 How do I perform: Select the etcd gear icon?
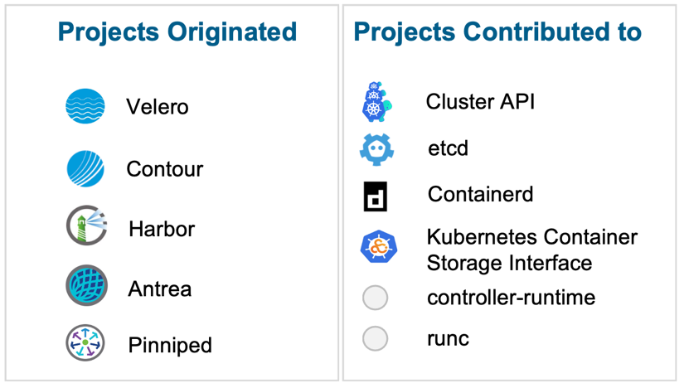(376, 149)
